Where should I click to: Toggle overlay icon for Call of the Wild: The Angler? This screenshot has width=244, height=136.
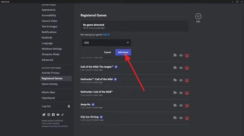point(187,68)
